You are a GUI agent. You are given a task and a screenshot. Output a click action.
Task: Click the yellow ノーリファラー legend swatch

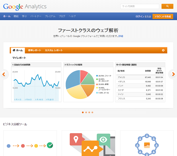(97, 88)
